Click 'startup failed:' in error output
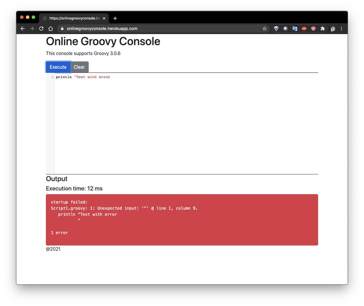The height and width of the screenshot is (306, 364). pos(69,202)
